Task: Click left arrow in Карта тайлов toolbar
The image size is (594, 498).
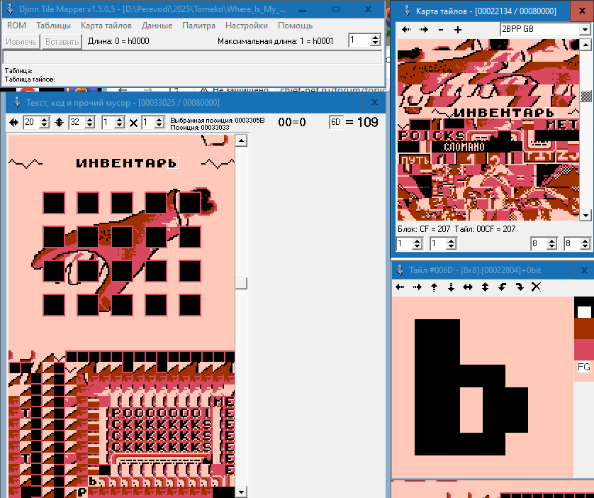Action: [406, 30]
